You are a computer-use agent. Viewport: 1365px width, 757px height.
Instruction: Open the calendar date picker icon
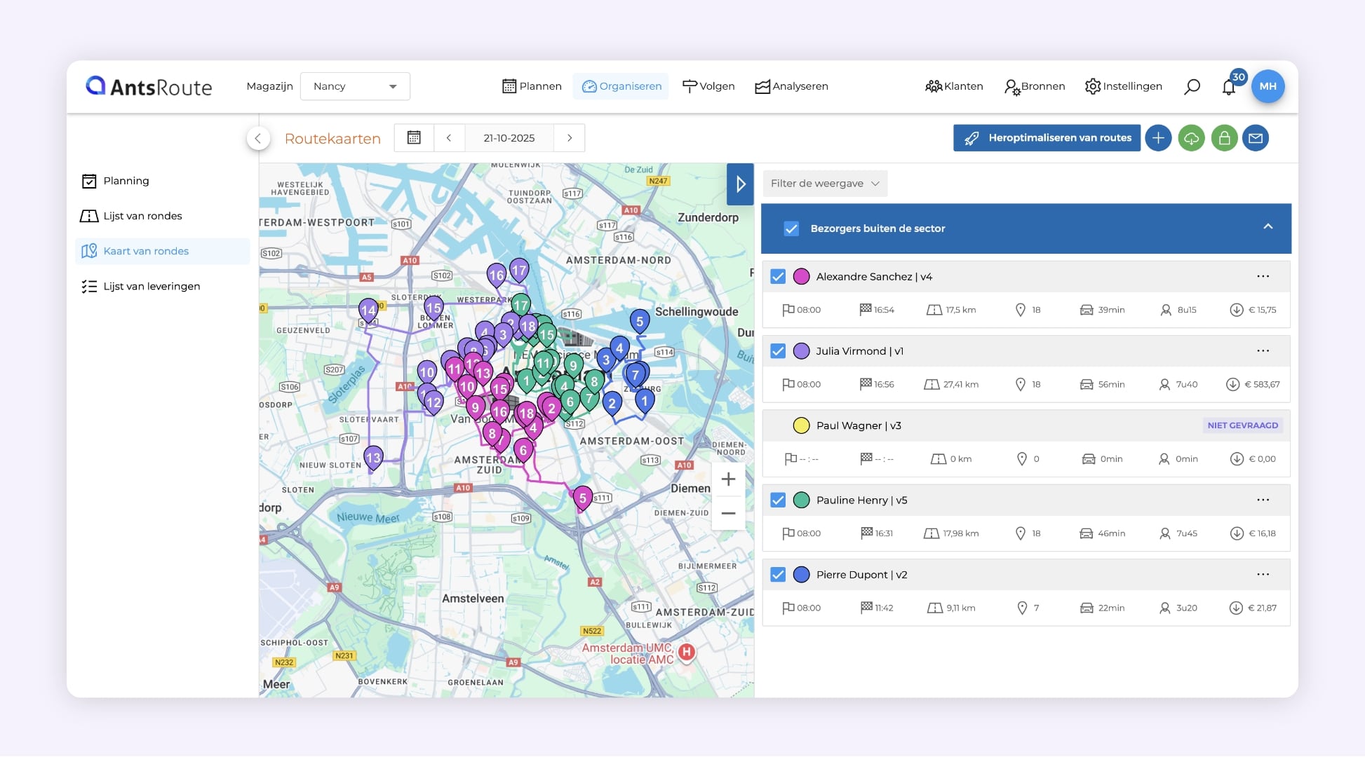(x=414, y=137)
